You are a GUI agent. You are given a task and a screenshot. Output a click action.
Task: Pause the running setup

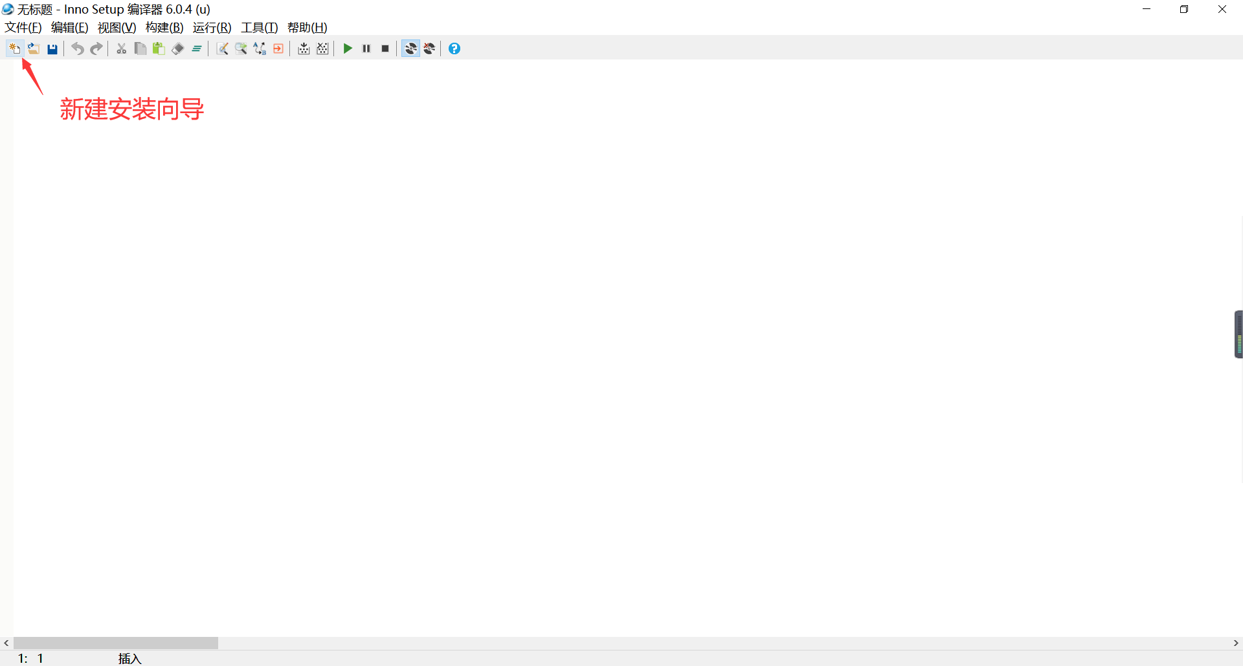pos(366,48)
